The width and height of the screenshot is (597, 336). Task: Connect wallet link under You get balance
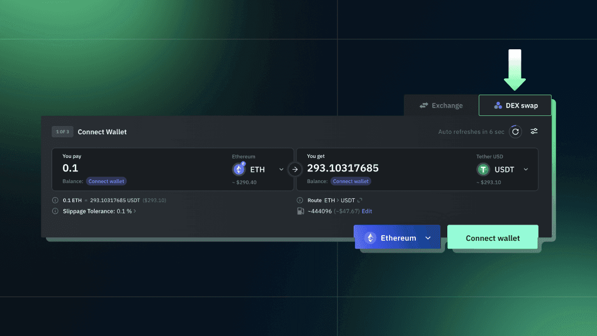[x=351, y=181]
